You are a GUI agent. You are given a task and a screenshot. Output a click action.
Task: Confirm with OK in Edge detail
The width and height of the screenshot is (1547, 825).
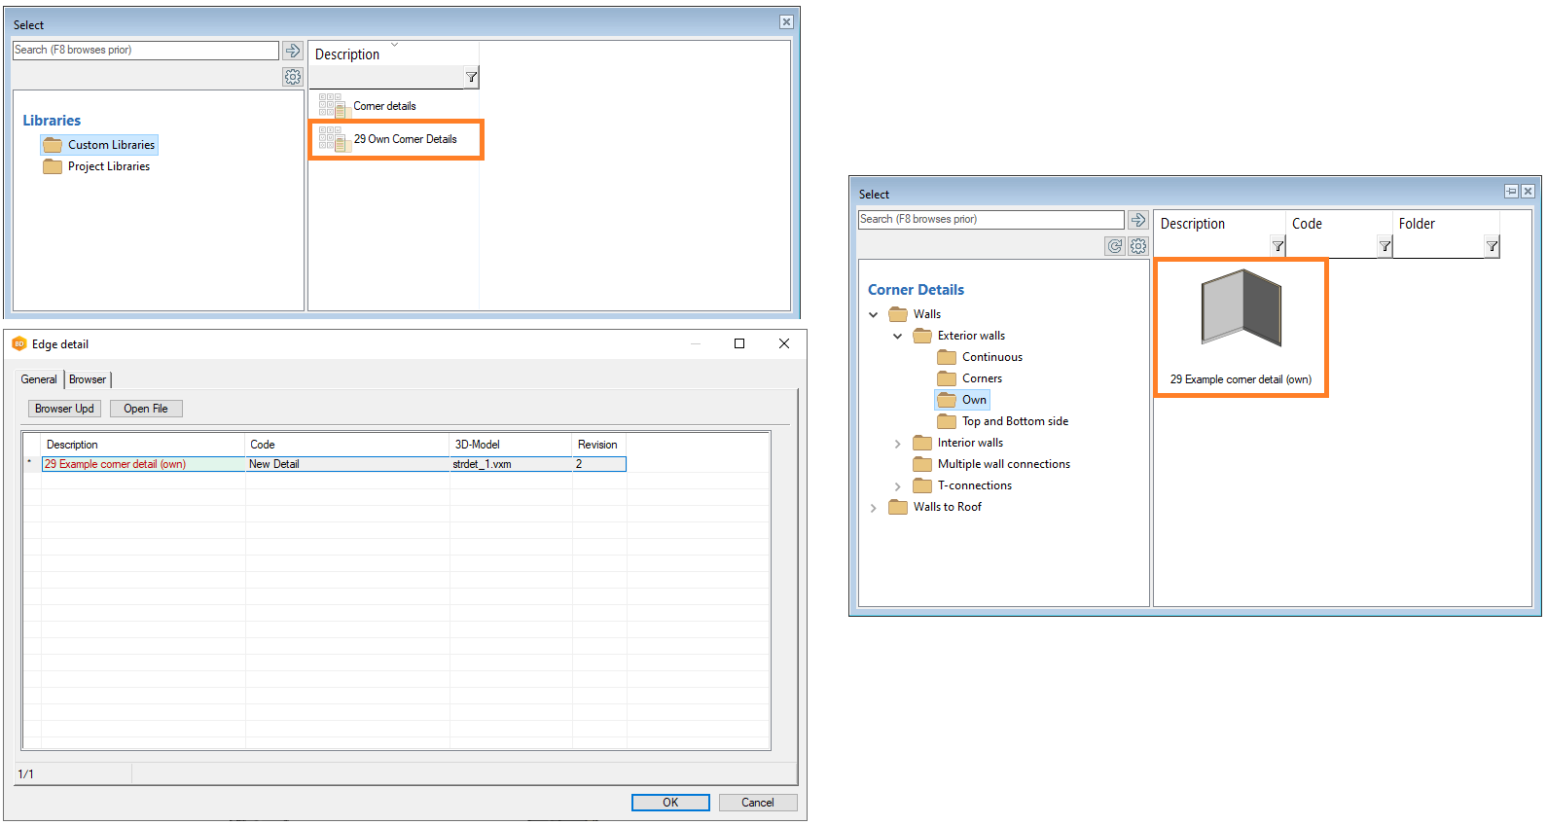[670, 803]
